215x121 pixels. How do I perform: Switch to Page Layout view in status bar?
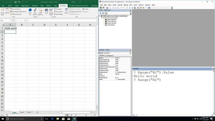(x=72, y=115)
